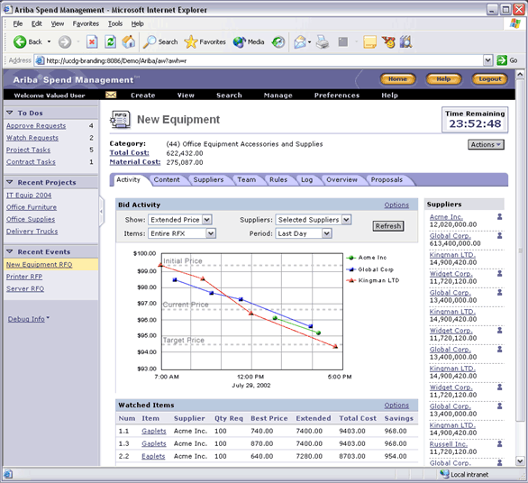Screen dimensions: 528x483
Task: Open the Rules tab
Action: point(278,180)
